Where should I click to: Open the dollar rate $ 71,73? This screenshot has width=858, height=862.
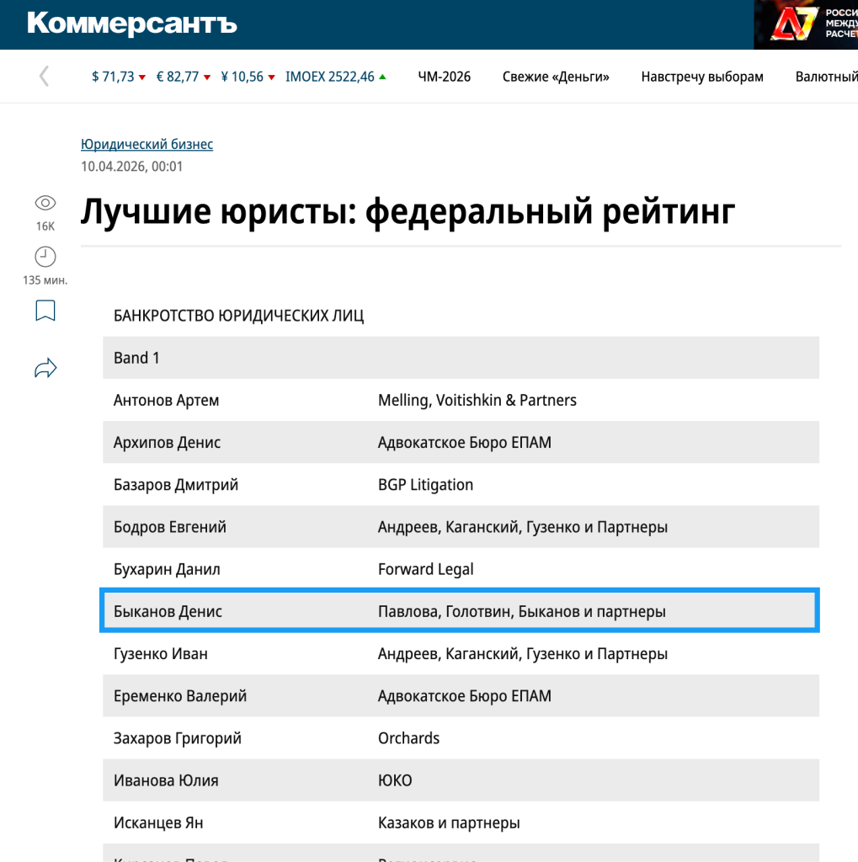(118, 77)
